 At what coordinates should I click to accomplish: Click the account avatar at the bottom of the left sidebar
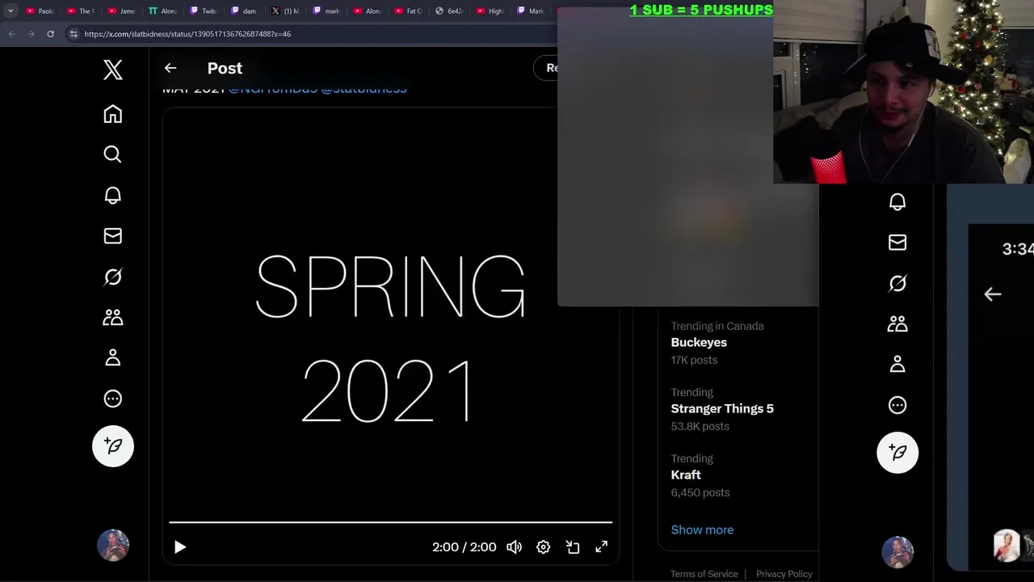pos(113,546)
